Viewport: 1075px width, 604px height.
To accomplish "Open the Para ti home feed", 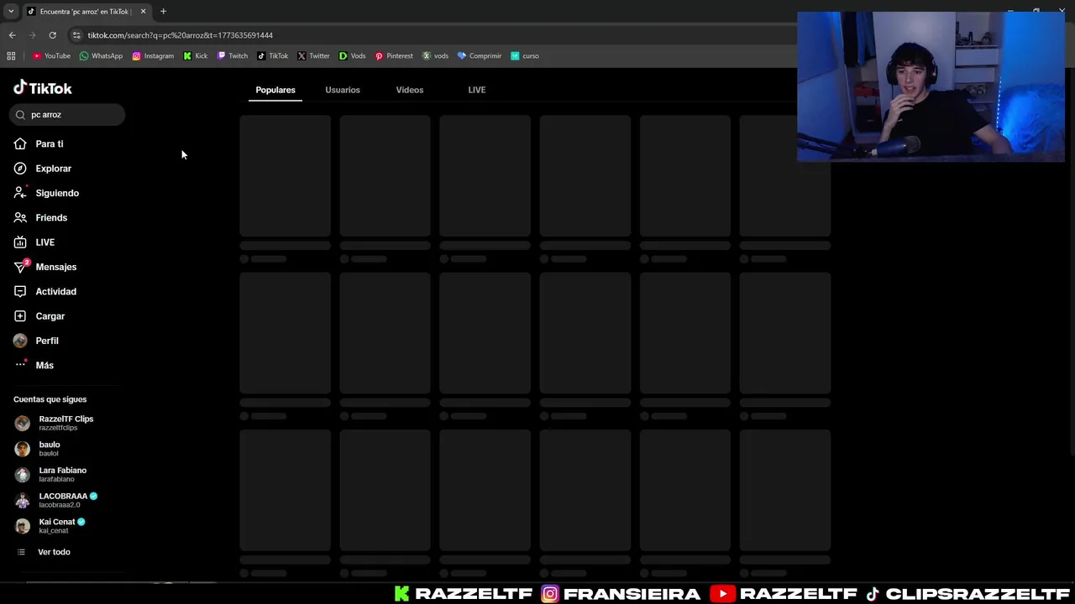I will point(39,144).
